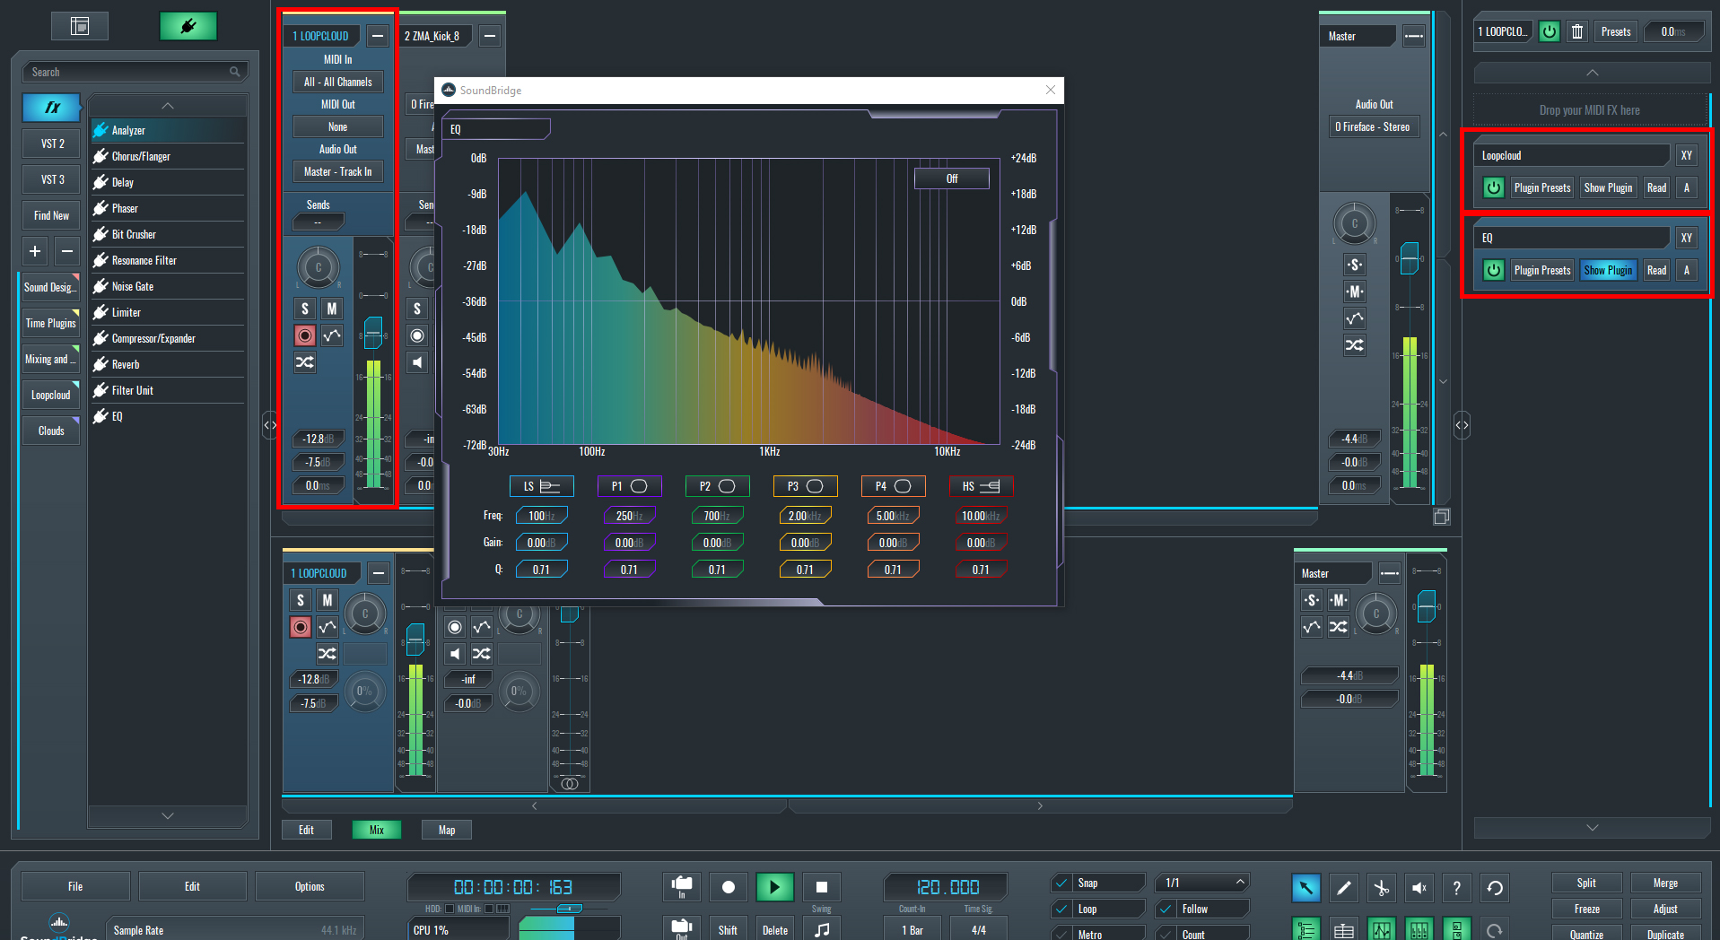Toggle Read automation on the Loopcloud insert
Image resolution: width=1720 pixels, height=940 pixels.
click(1657, 187)
